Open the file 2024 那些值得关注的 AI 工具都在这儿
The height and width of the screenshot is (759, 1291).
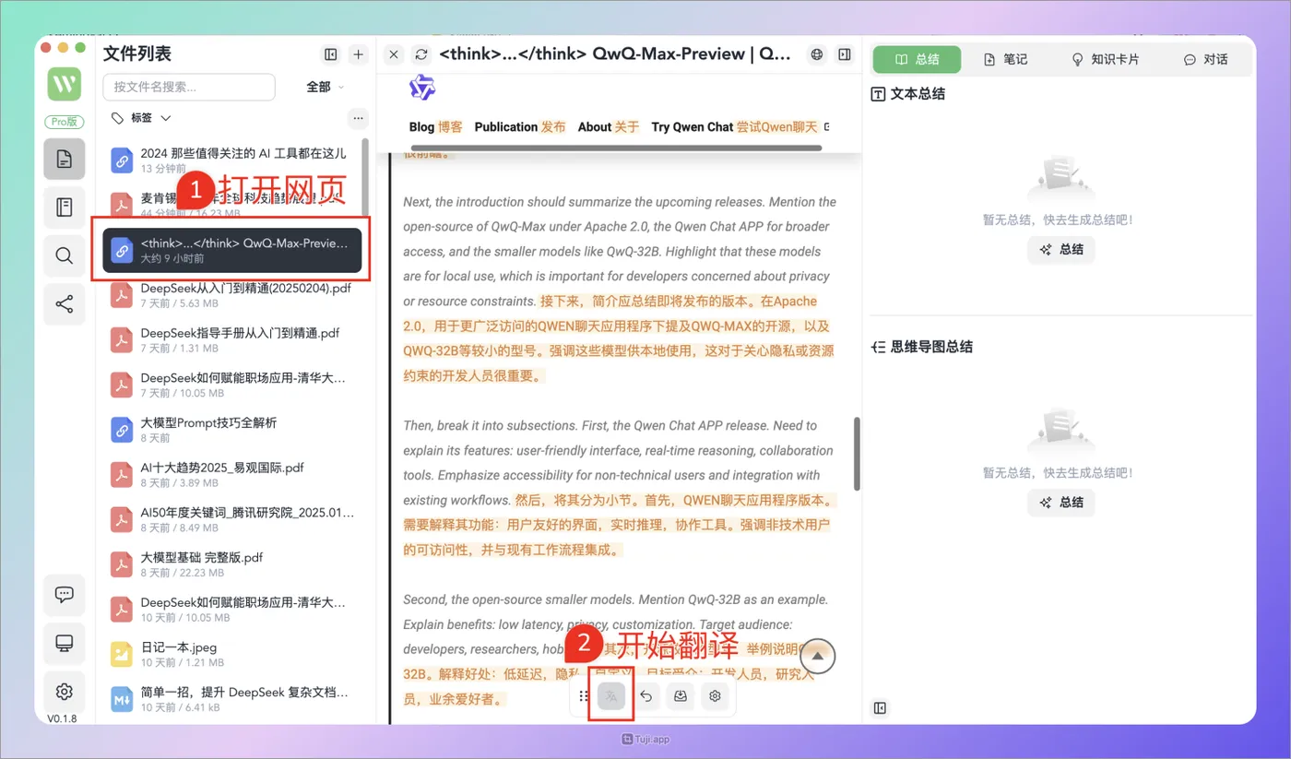click(x=232, y=160)
